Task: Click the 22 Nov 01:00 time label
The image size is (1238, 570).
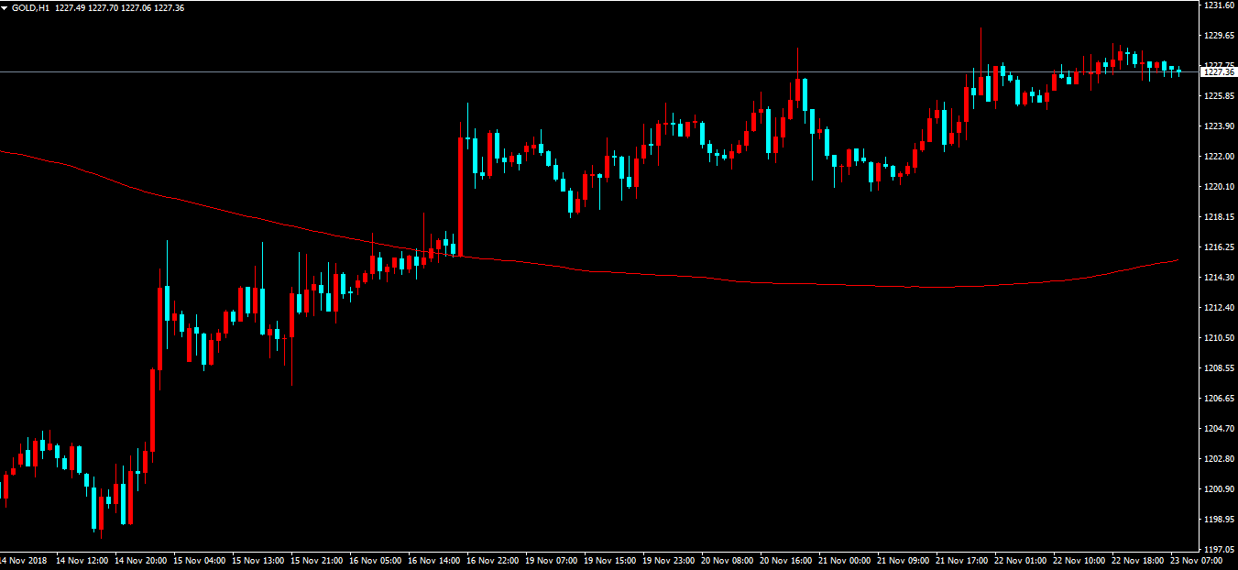Action: (x=1020, y=560)
